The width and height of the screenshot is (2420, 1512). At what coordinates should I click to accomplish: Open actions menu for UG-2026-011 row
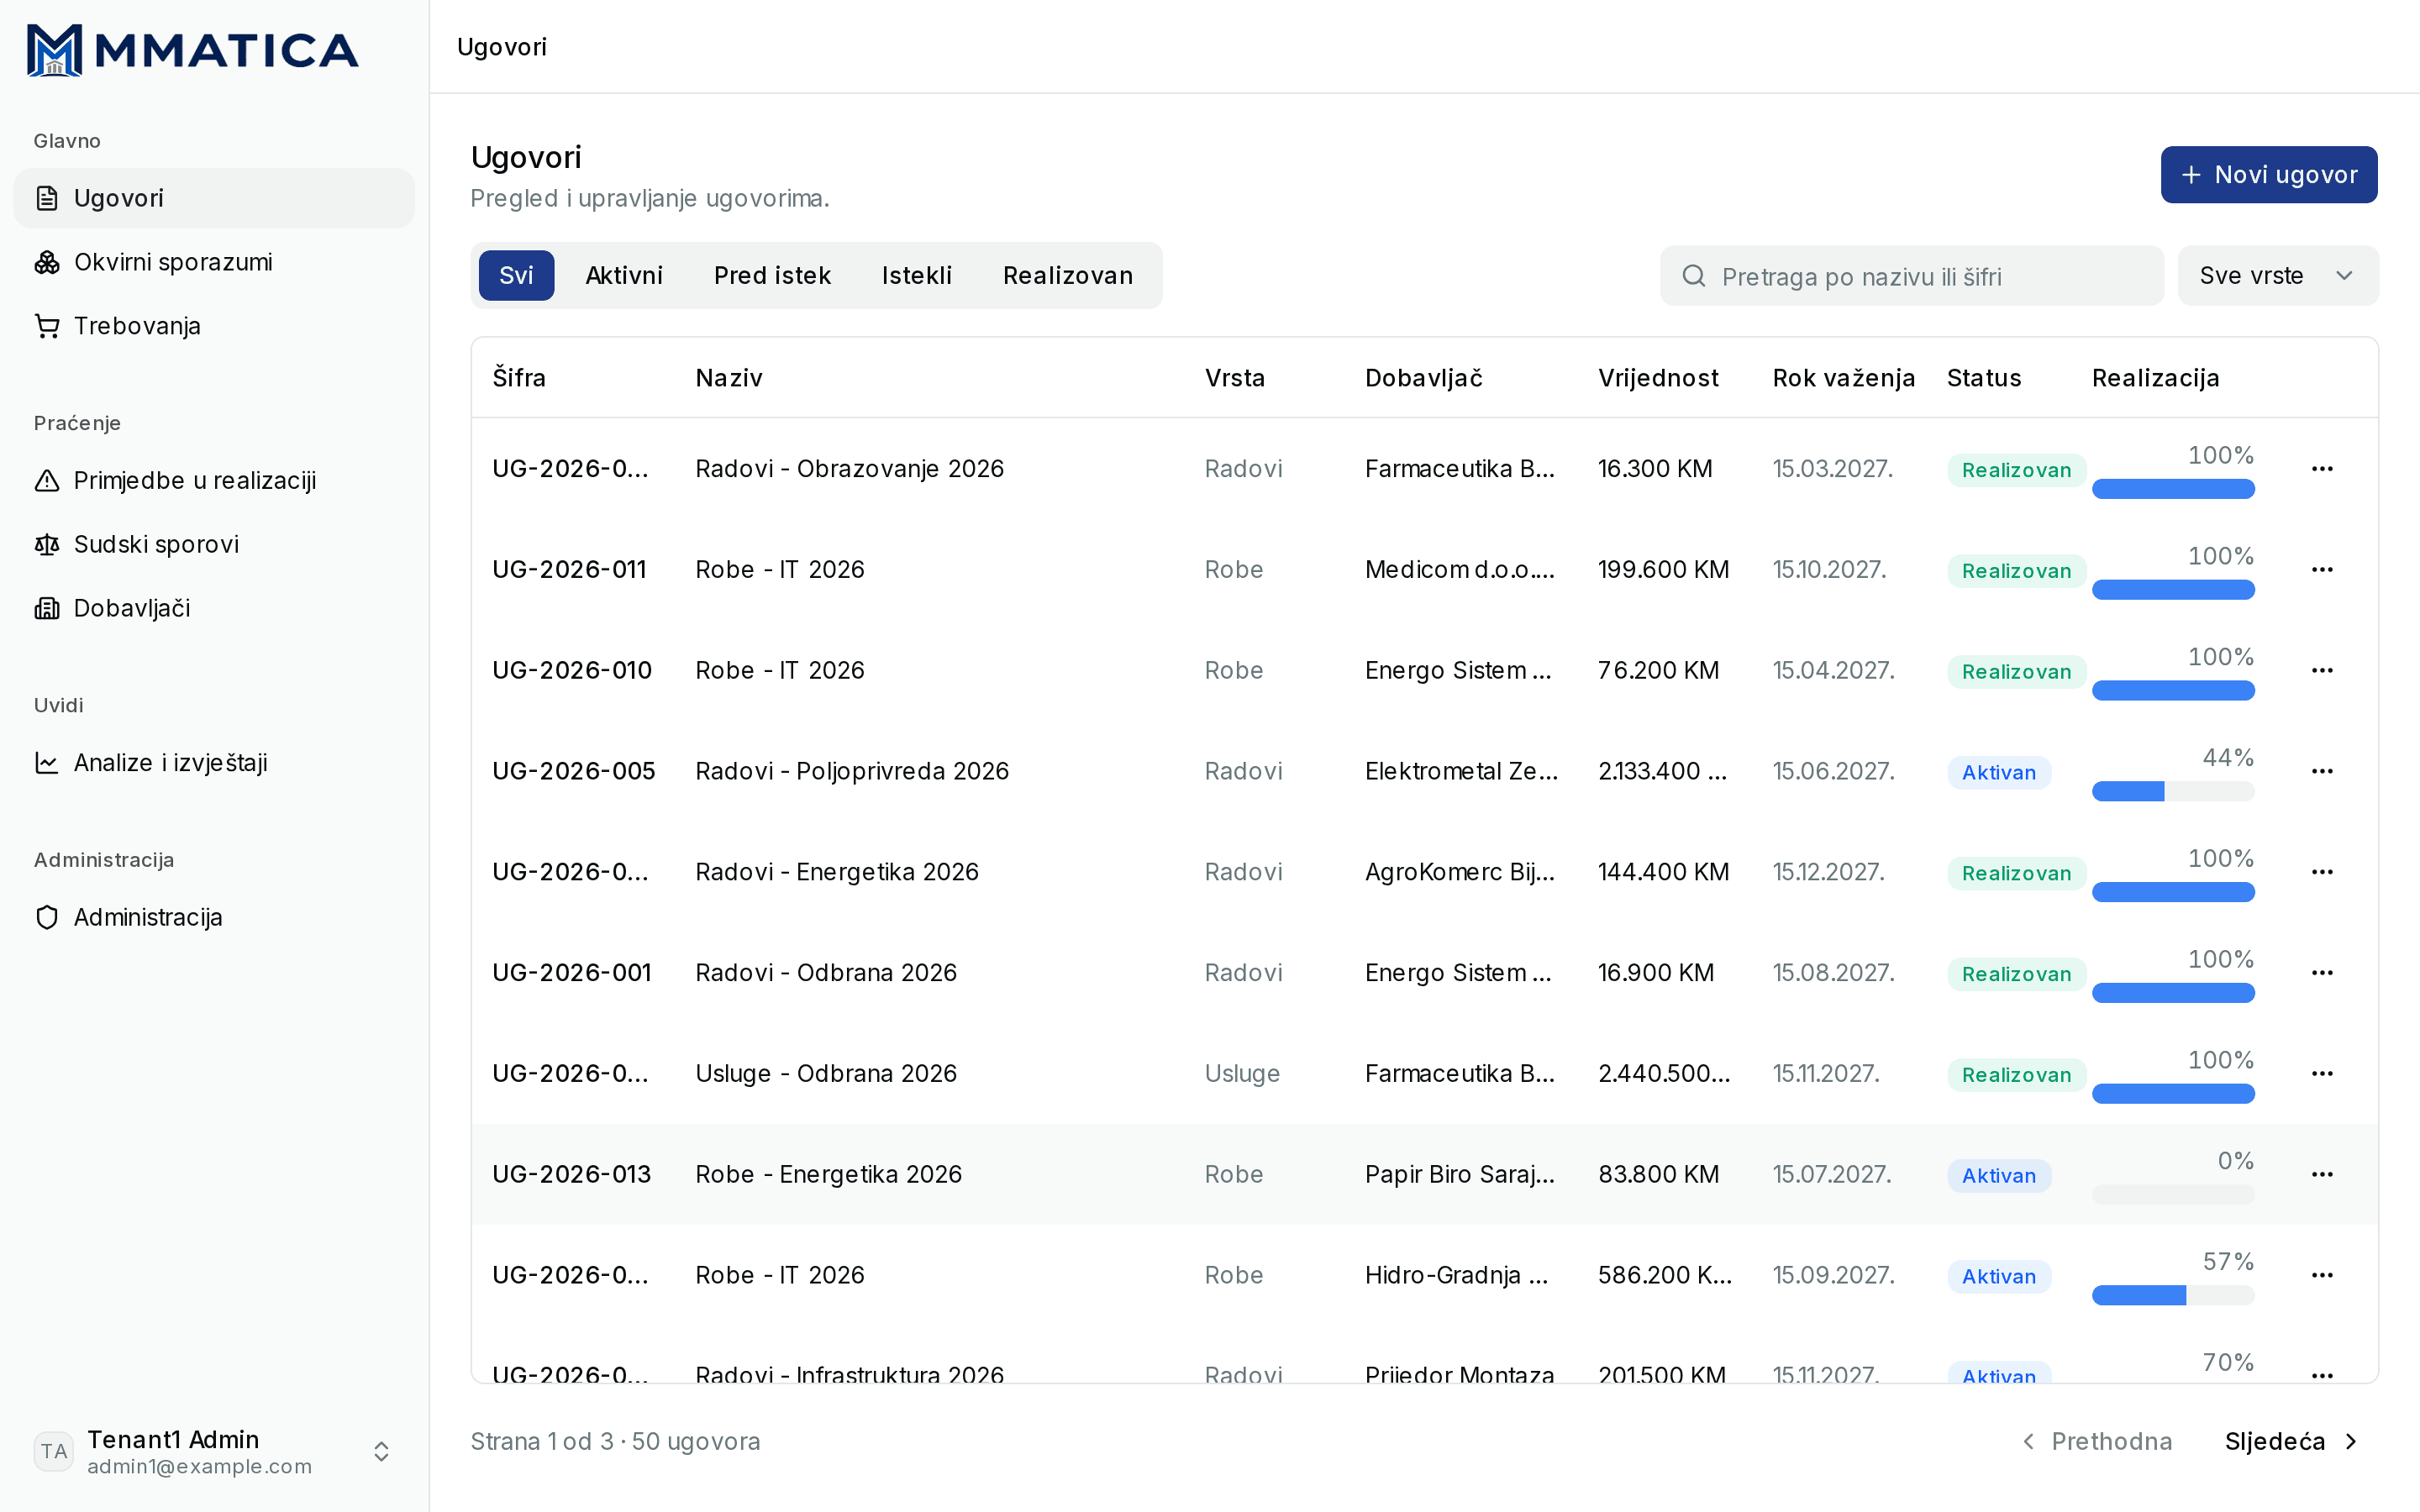(2322, 570)
